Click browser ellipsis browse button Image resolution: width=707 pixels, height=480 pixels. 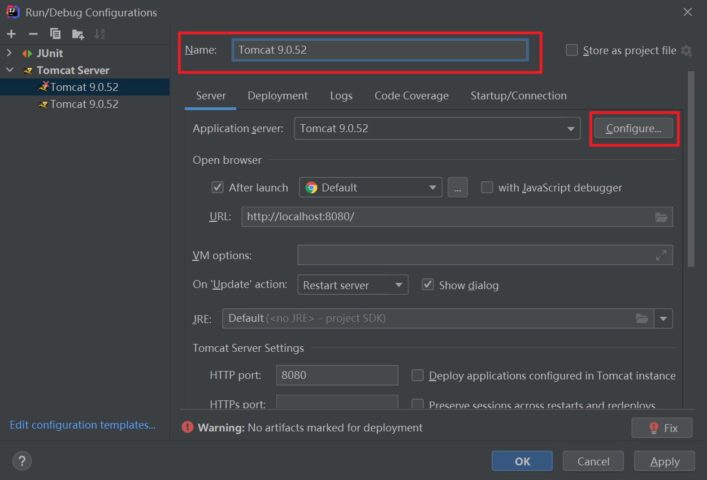[457, 187]
